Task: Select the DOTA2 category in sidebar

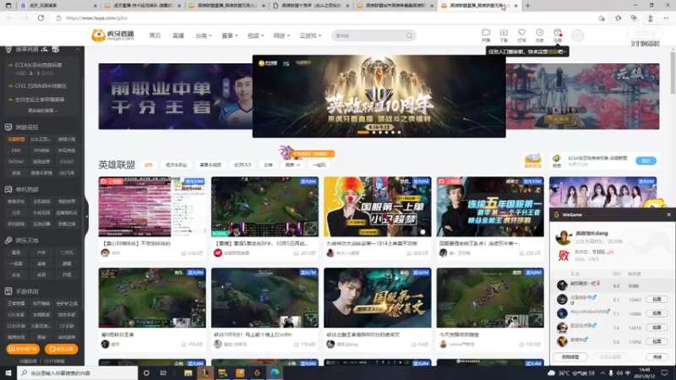Action: pos(16,161)
